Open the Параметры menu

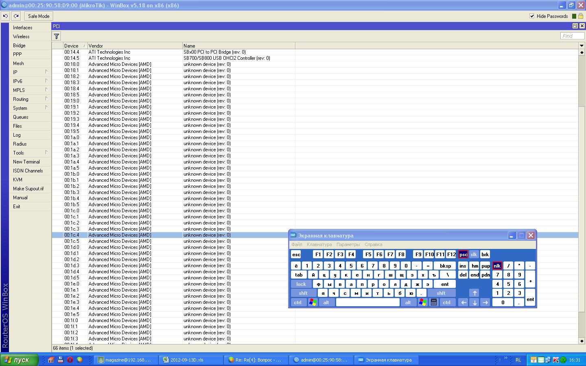348,244
